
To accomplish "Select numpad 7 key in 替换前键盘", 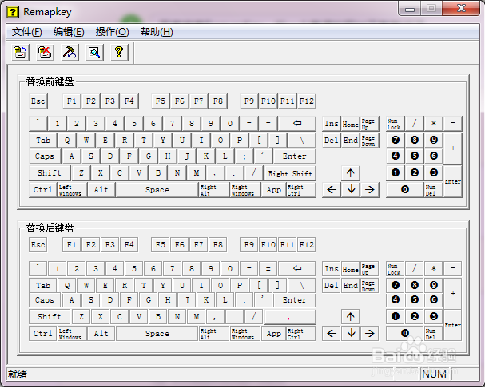I will pos(396,140).
